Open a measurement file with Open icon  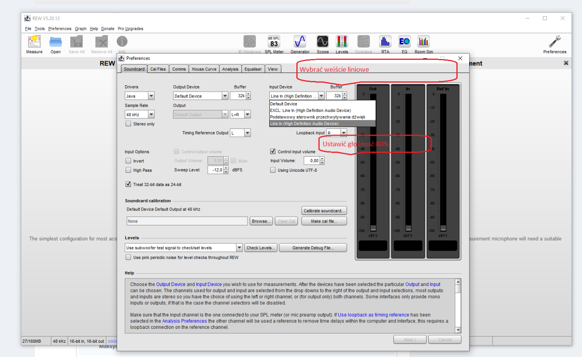56,44
